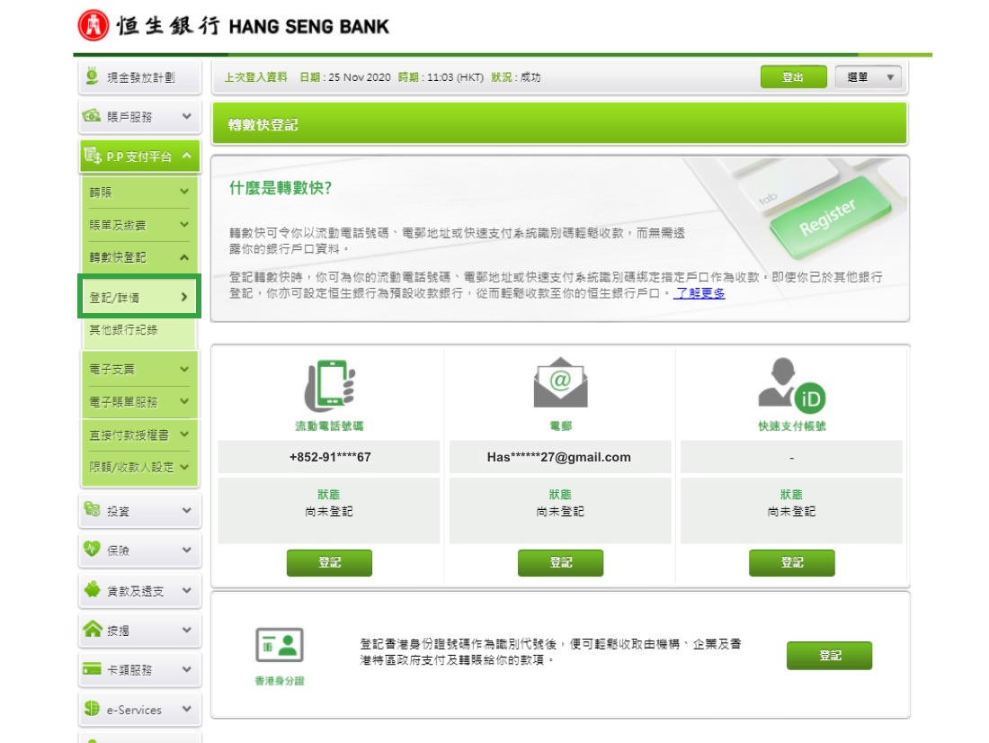
Task: Click the mobile phone 流動電話號碼 icon
Action: pos(329,385)
